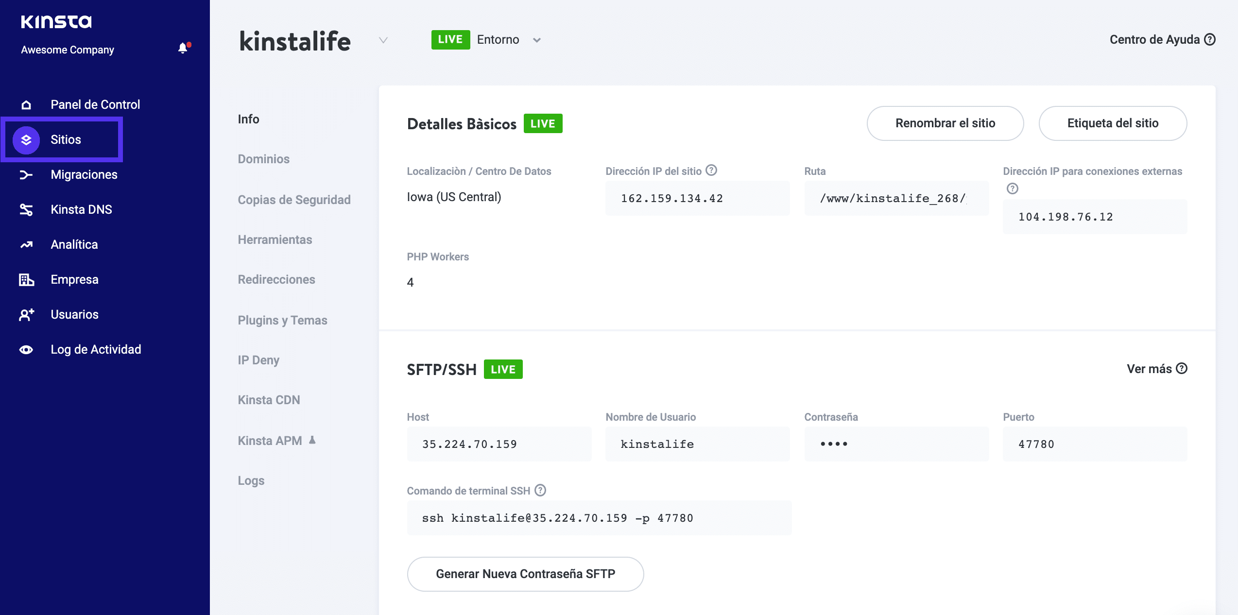
Task: Expand the kinstalife site selector chevron
Action: [x=383, y=40]
